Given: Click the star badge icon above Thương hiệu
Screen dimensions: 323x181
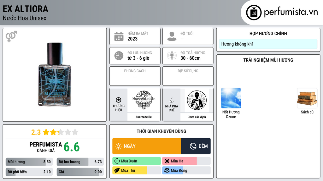Looking at the screenshot, I should coord(119,100).
